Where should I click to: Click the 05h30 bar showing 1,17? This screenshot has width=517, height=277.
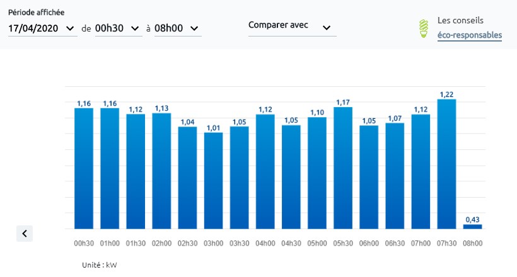pos(343,168)
